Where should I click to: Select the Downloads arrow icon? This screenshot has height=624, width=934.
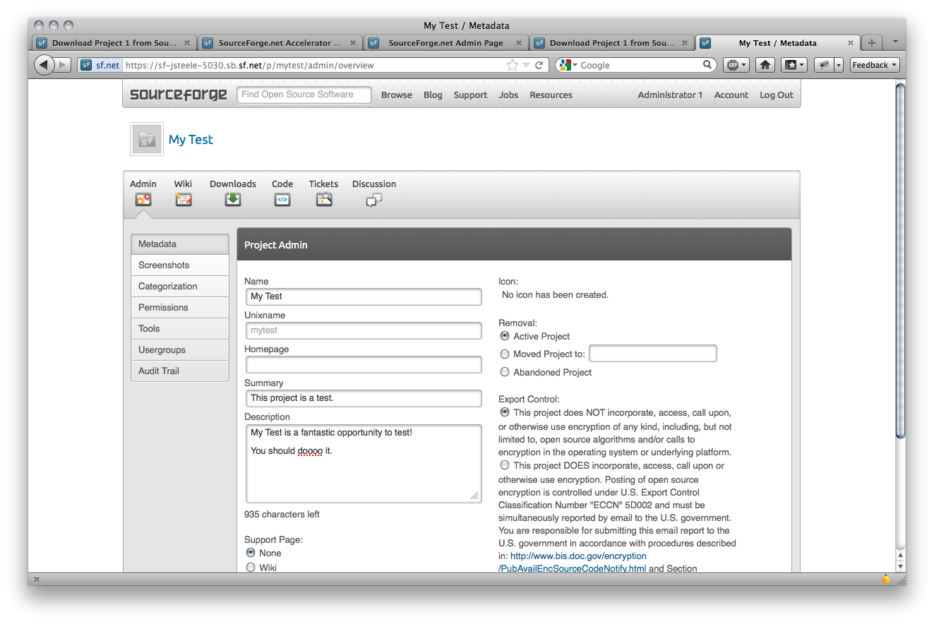tap(232, 200)
